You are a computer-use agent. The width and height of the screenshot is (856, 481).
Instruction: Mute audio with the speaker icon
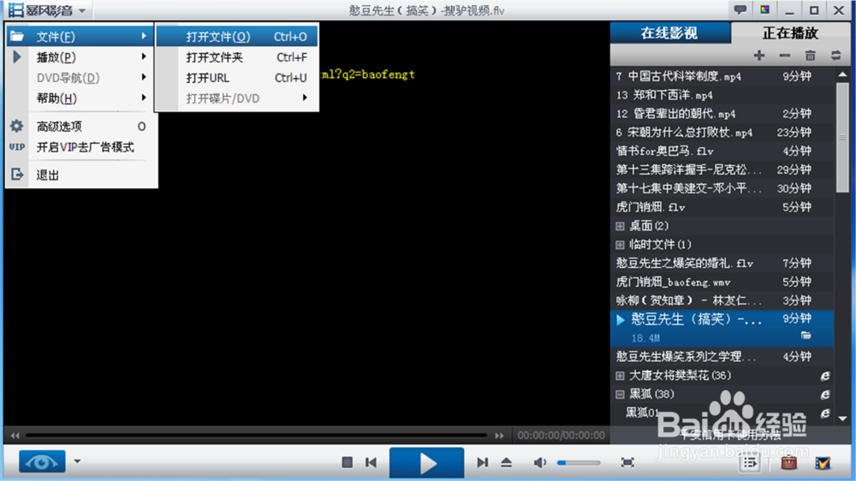point(540,462)
